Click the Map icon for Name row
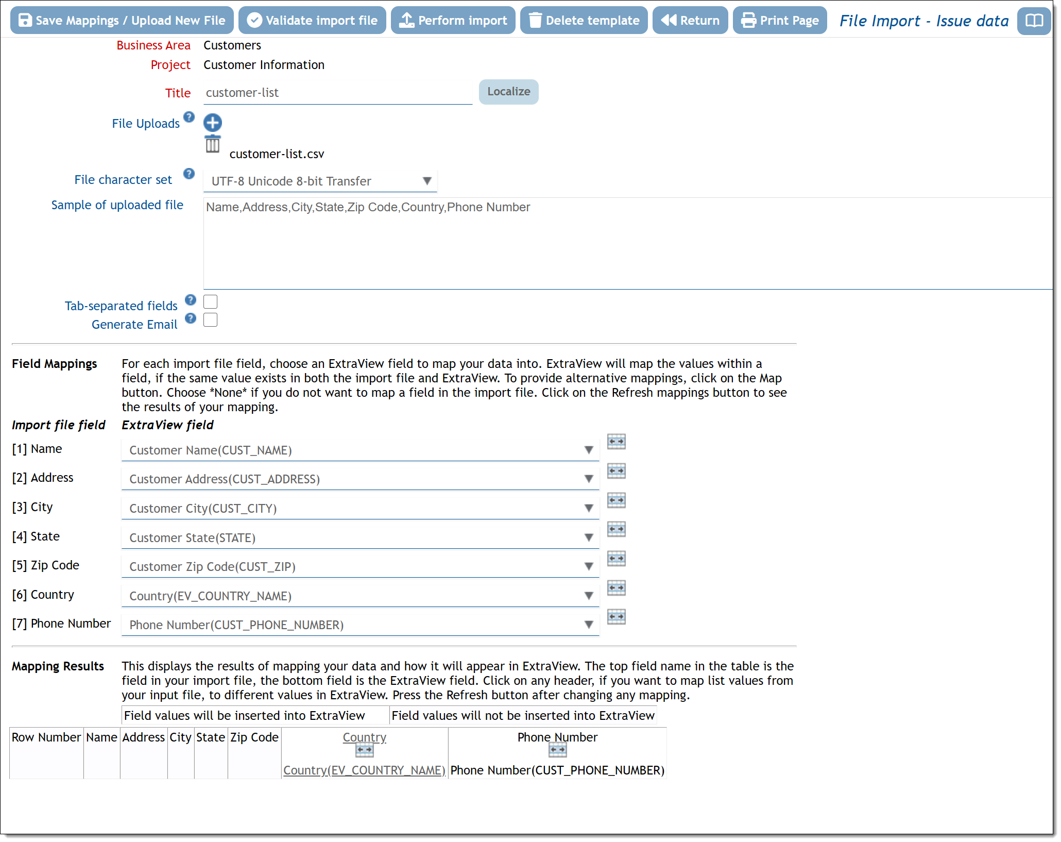Viewport: 1061px width, 842px height. (x=616, y=442)
